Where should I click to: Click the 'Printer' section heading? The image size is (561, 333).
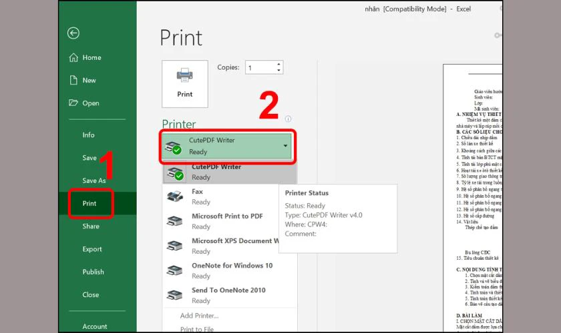(179, 124)
